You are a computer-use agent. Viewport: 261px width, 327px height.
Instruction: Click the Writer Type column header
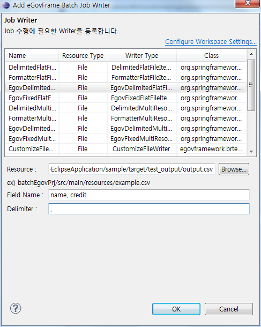142,55
